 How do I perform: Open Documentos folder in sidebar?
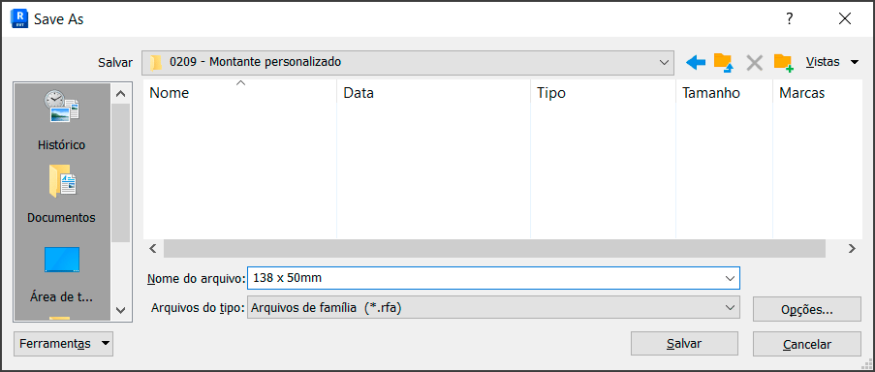point(61,194)
